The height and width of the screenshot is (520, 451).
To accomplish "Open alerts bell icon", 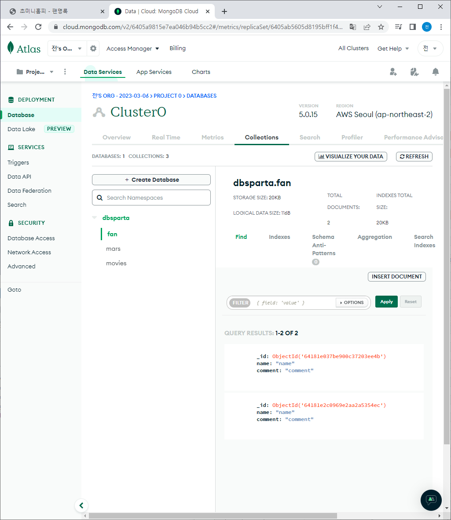I will pos(436,72).
